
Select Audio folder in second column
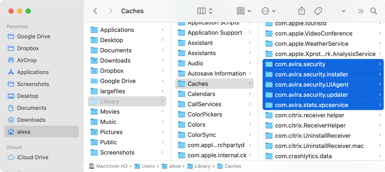pos(214,63)
